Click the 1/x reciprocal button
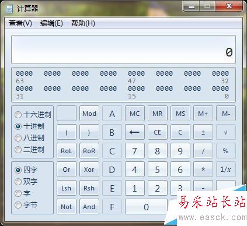This screenshot has width=247, height=226. (226, 169)
